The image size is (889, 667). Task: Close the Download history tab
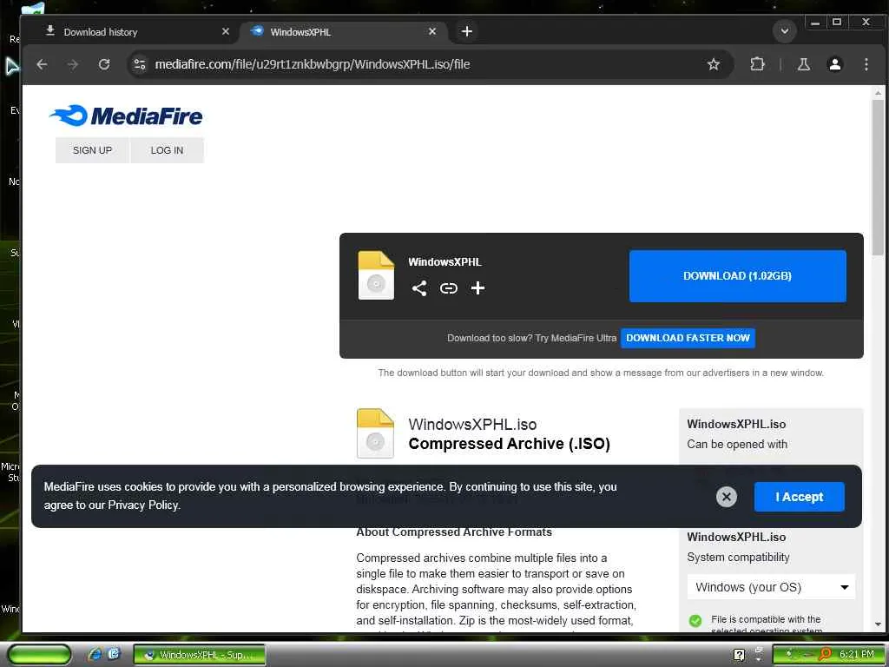[x=226, y=32]
